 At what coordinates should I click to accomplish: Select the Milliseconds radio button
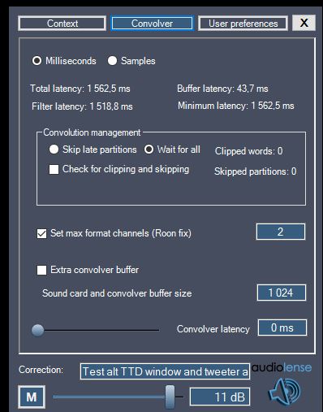pos(37,61)
